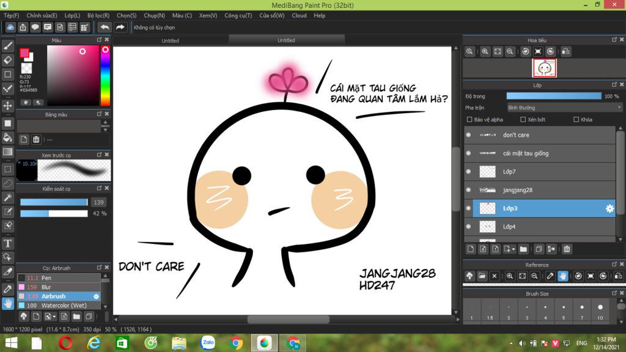Viewport: 626px width, 352px height.
Task: Open the Pha trộn blending mode dropdown
Action: [x=564, y=108]
